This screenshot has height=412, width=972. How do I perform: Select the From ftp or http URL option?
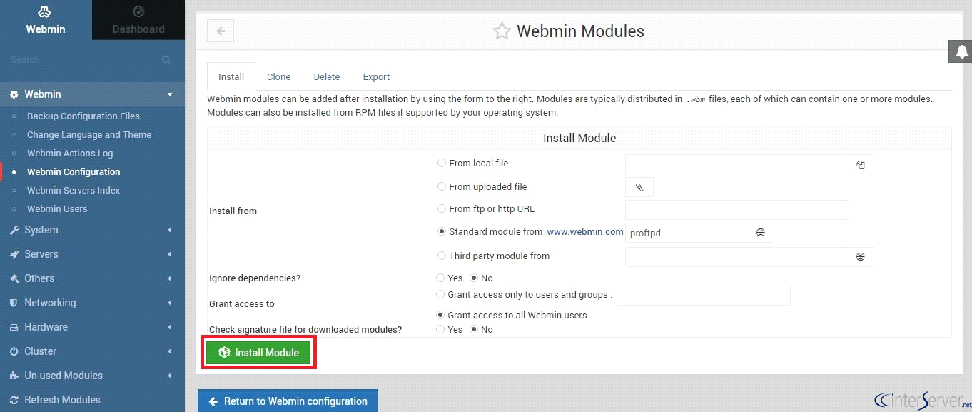442,209
